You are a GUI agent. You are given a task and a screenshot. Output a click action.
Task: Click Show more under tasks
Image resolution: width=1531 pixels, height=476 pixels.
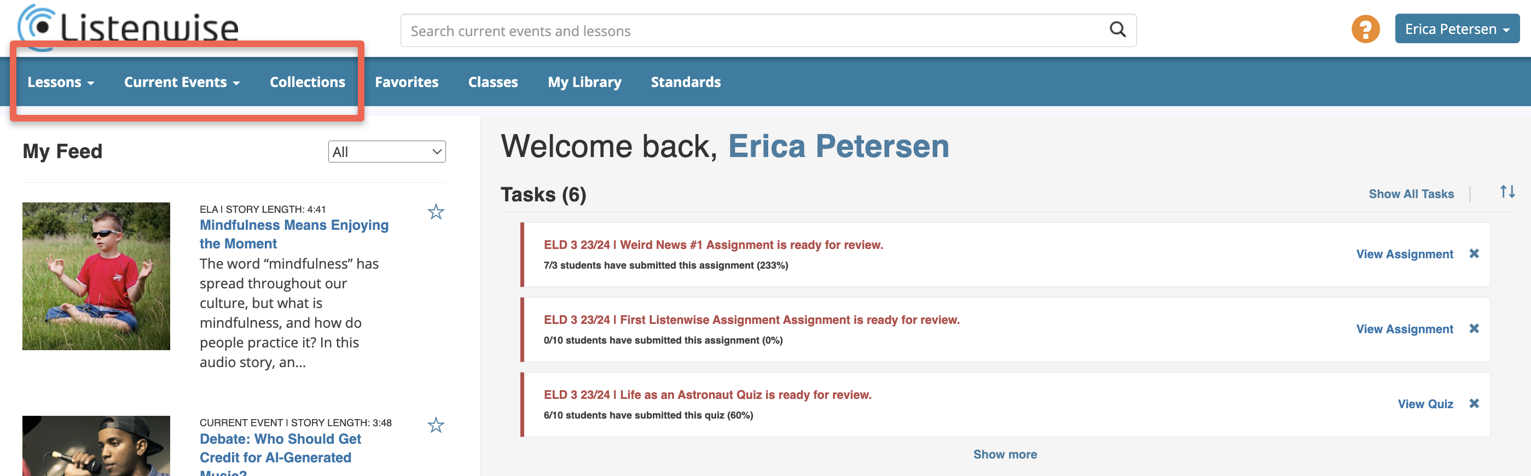(x=1005, y=454)
